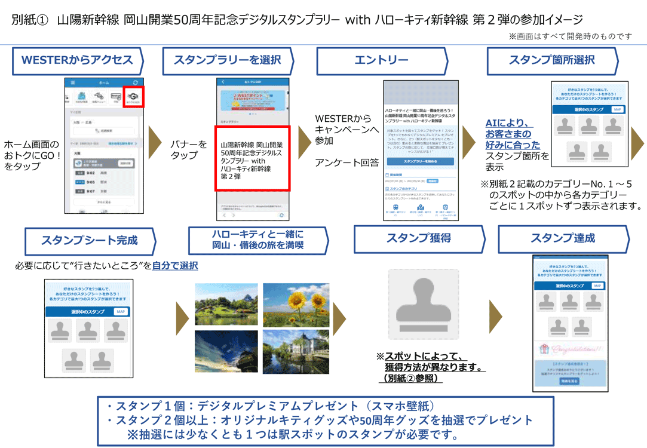
Task: Click the underlined AIにより、お客さまの好みに合った text
Action: click(x=513, y=134)
